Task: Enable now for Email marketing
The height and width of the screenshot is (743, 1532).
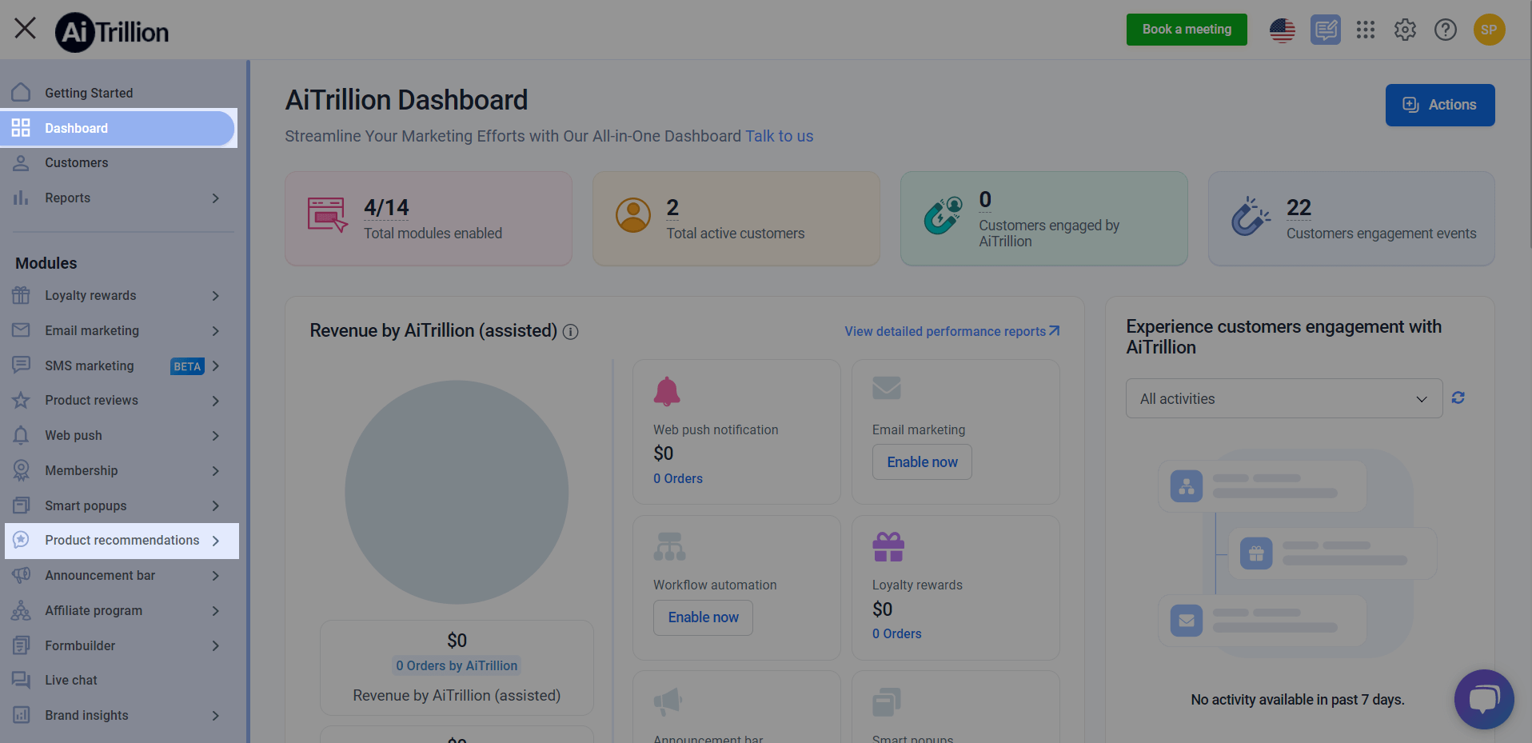Action: tap(922, 462)
